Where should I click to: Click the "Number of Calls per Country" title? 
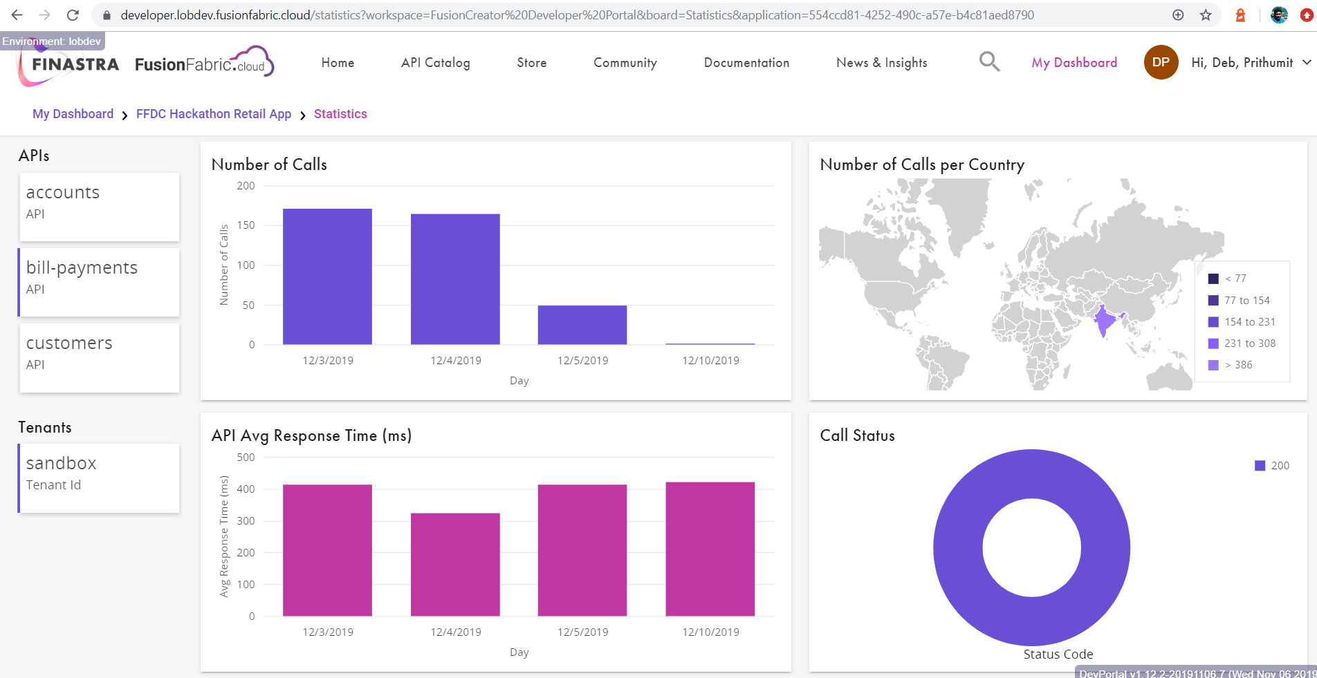point(922,164)
